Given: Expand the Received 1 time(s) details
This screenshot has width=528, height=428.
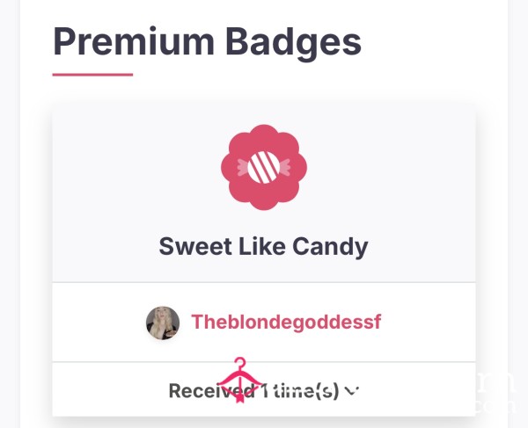Looking at the screenshot, I should [264, 391].
